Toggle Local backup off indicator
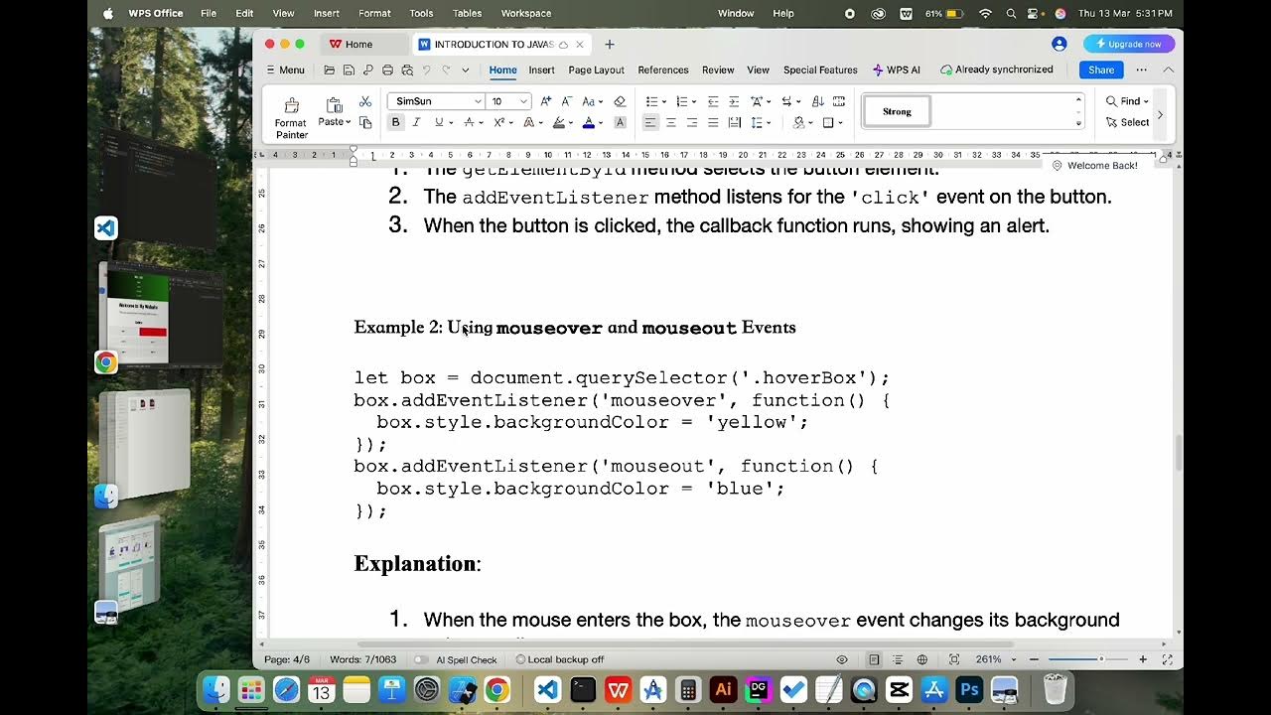This screenshot has width=1271, height=715. [560, 659]
